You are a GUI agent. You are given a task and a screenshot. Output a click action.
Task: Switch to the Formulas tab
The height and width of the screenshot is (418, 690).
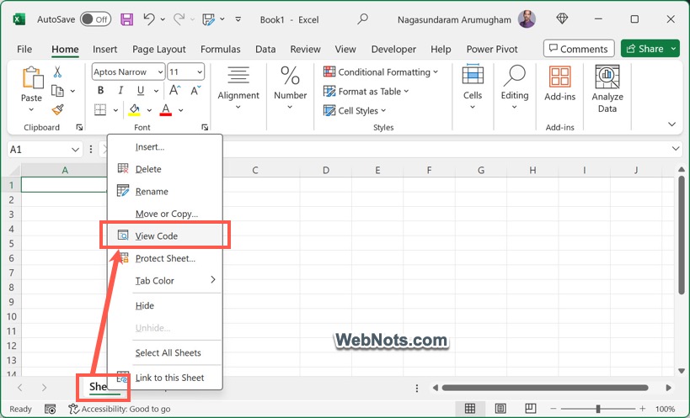coord(221,49)
